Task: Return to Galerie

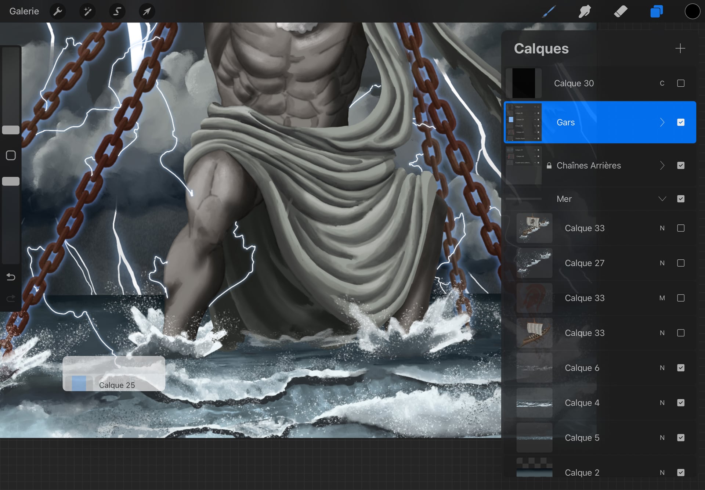Action: [x=24, y=11]
